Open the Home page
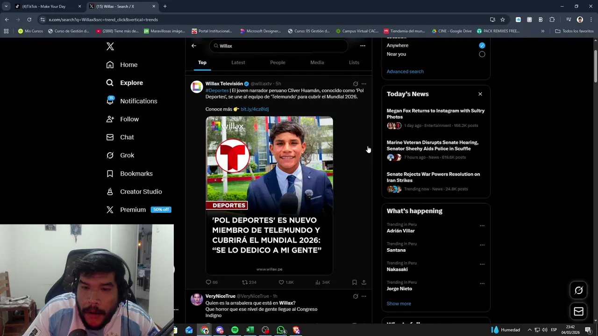Image resolution: width=598 pixels, height=336 pixels. coord(122,65)
